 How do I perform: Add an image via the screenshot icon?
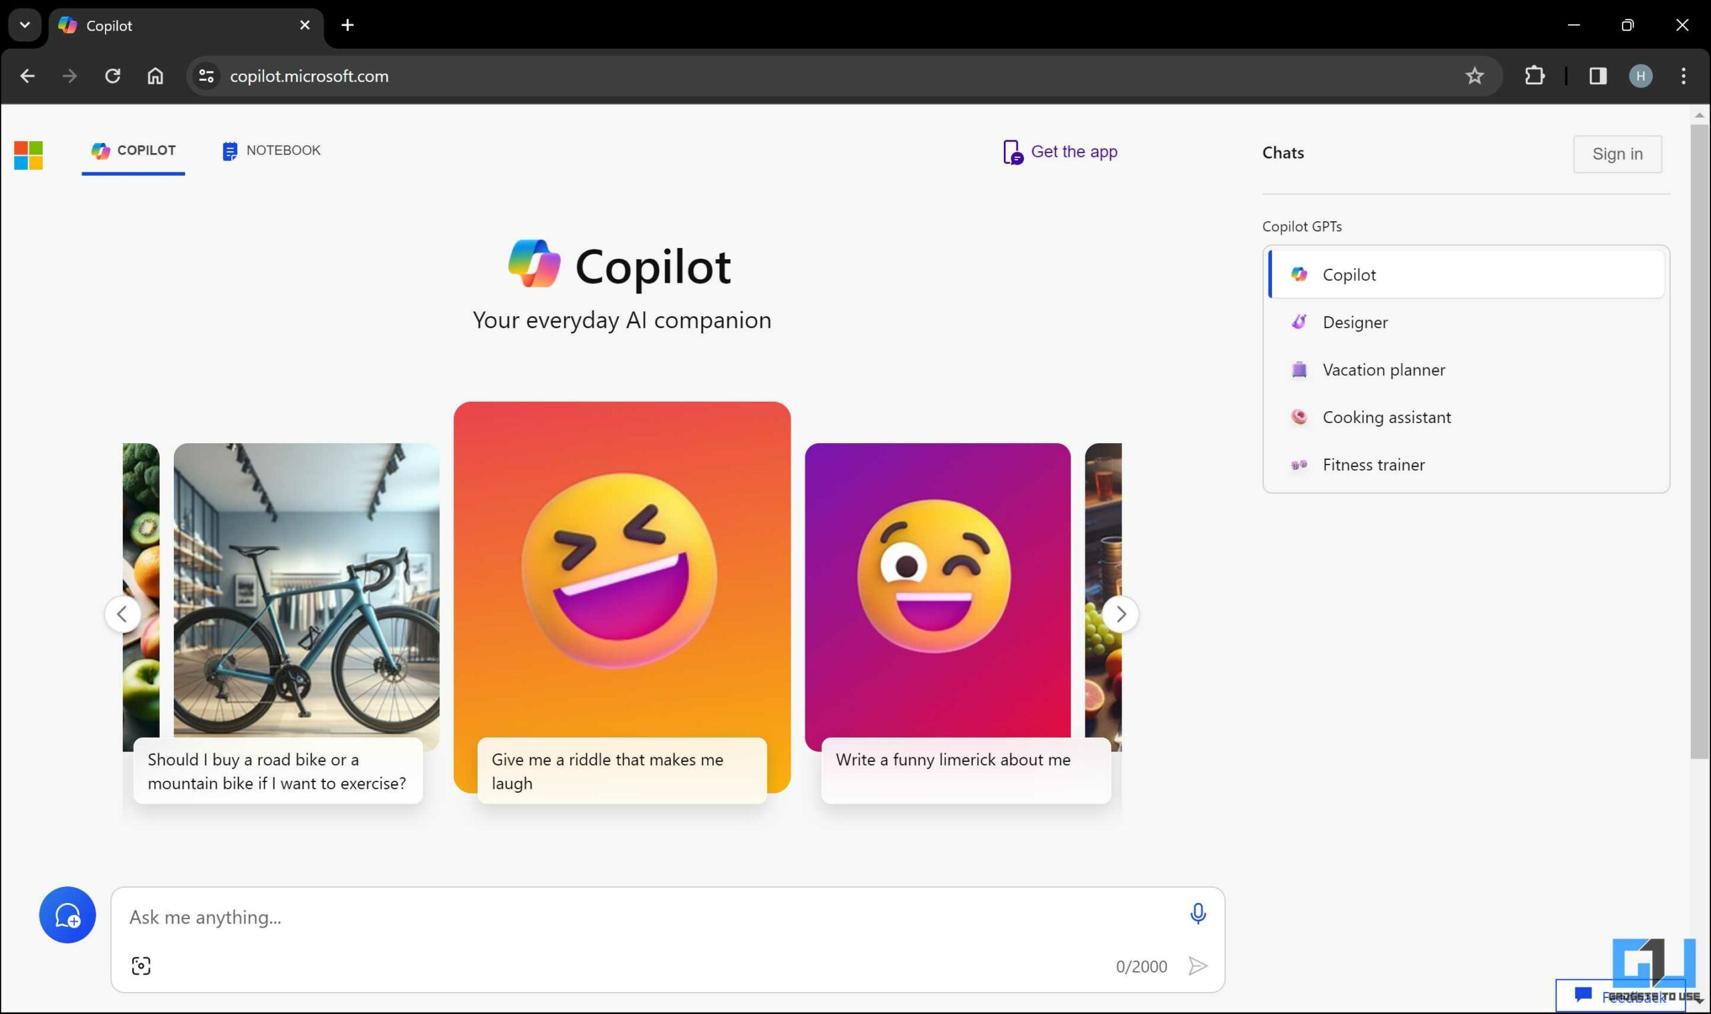(x=141, y=965)
